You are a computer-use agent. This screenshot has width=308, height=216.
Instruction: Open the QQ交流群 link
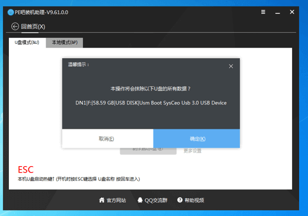156,200
